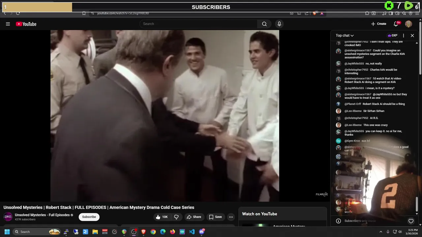Click the search magnifier button
Viewport: 422px width, 237px height.
pyautogui.click(x=264, y=24)
